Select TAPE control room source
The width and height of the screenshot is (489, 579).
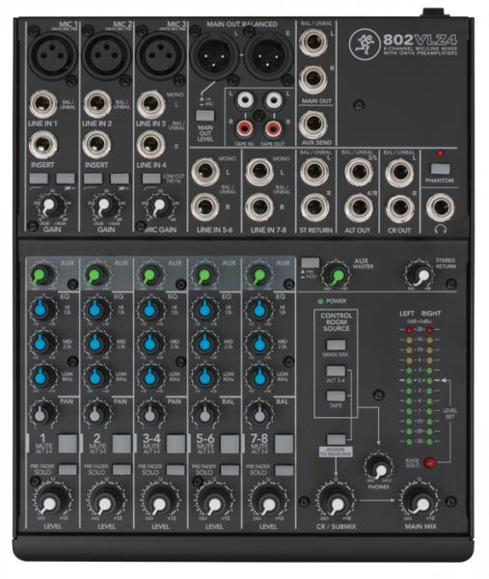[336, 396]
